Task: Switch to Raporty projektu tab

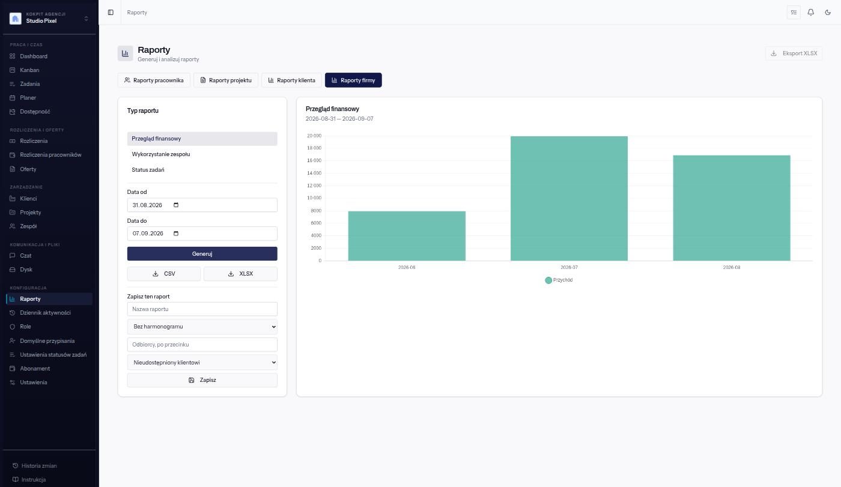Action: 226,80
